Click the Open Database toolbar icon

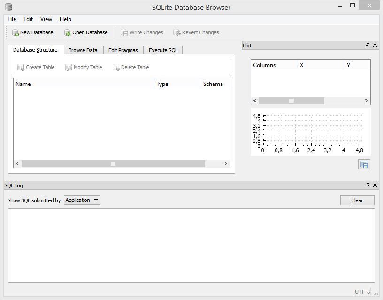(68, 33)
